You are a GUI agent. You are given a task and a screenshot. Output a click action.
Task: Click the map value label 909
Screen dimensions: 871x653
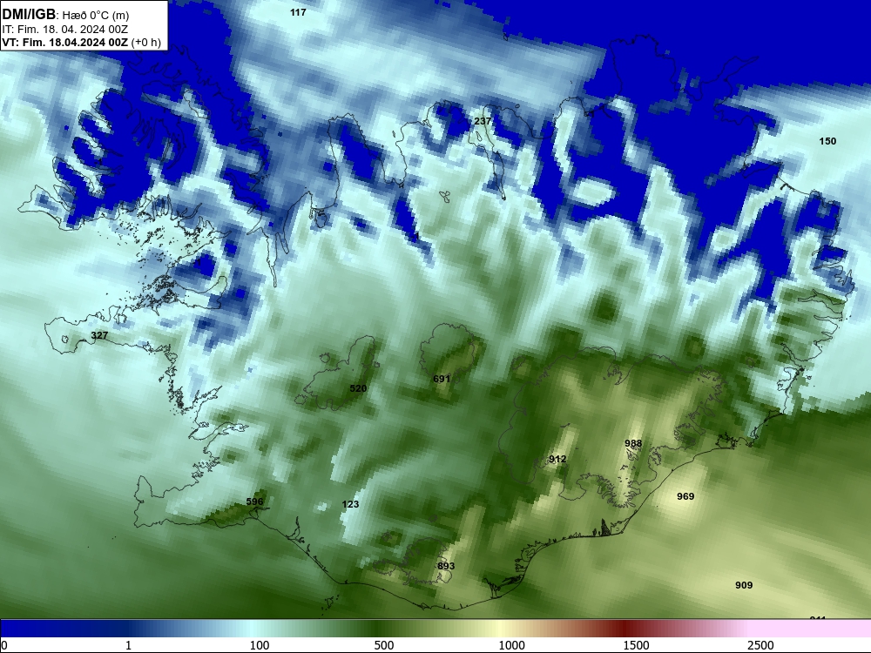coord(744,585)
